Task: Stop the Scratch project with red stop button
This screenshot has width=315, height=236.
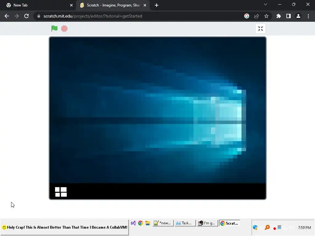Action: tap(64, 29)
